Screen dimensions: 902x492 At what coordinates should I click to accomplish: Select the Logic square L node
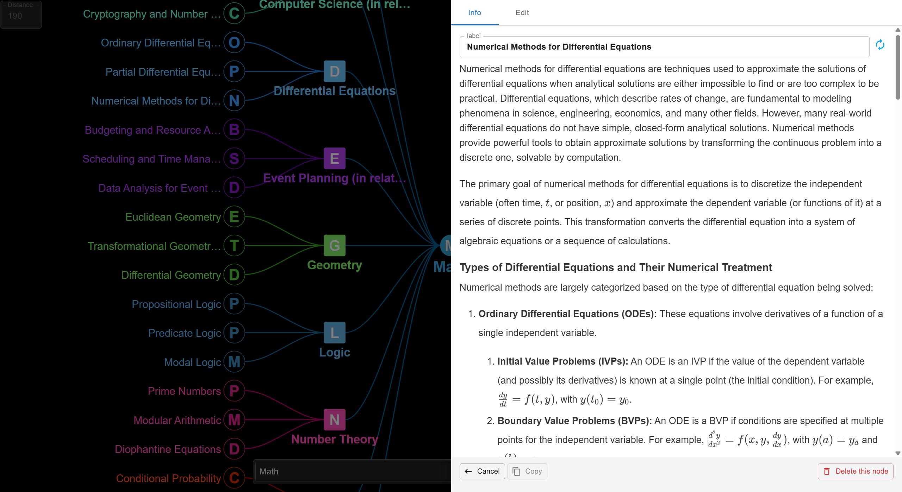pos(334,333)
